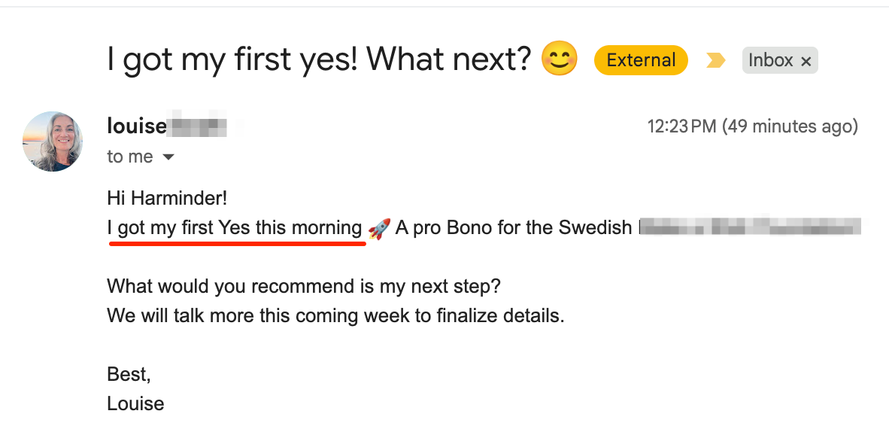Click the "finalize details" sentence
Viewport: 889px width, 426px height.
pyautogui.click(x=335, y=315)
